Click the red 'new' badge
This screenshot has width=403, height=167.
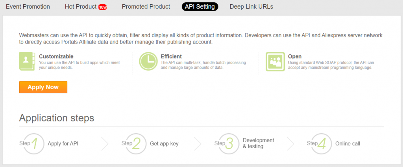click(x=102, y=7)
